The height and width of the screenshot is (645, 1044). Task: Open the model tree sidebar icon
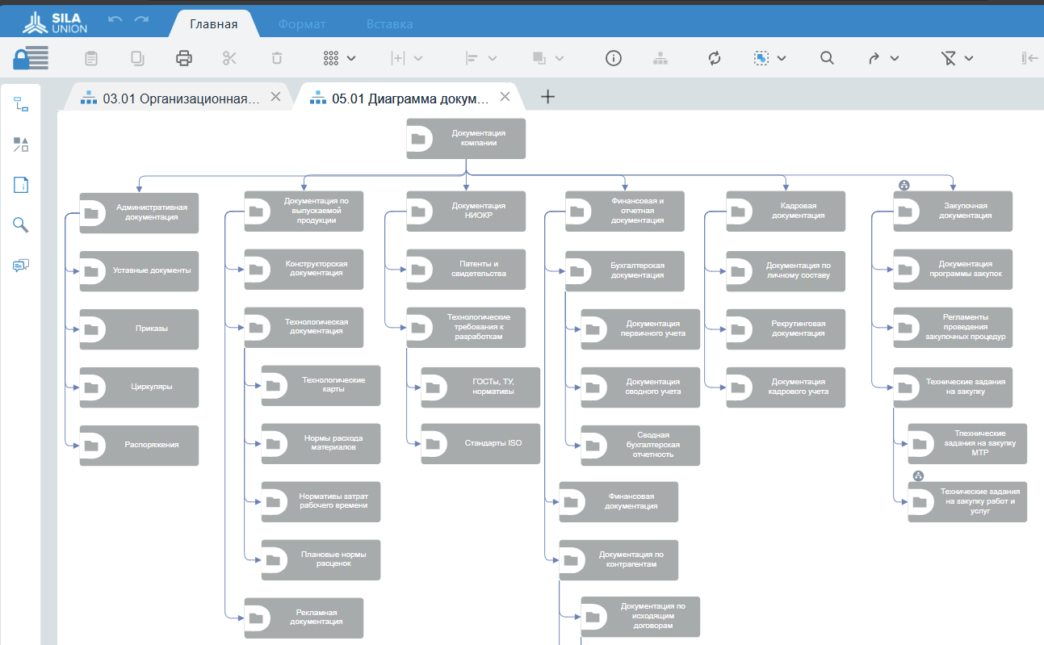[x=21, y=104]
